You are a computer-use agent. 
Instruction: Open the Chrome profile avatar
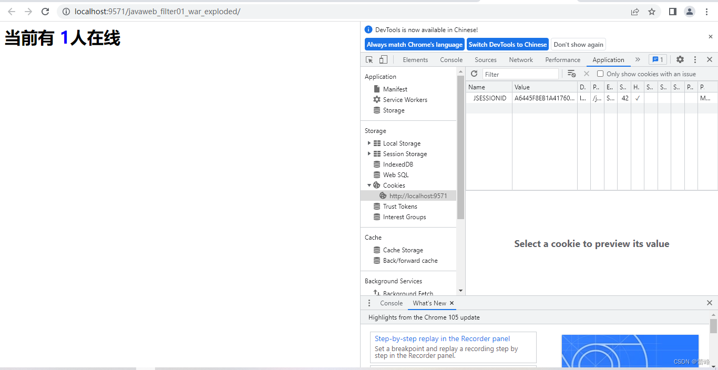[690, 12]
